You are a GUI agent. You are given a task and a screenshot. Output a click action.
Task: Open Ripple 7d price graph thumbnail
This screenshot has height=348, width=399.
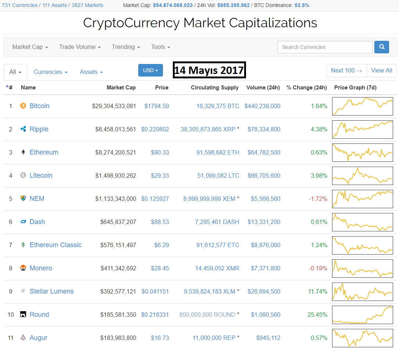pos(362,129)
